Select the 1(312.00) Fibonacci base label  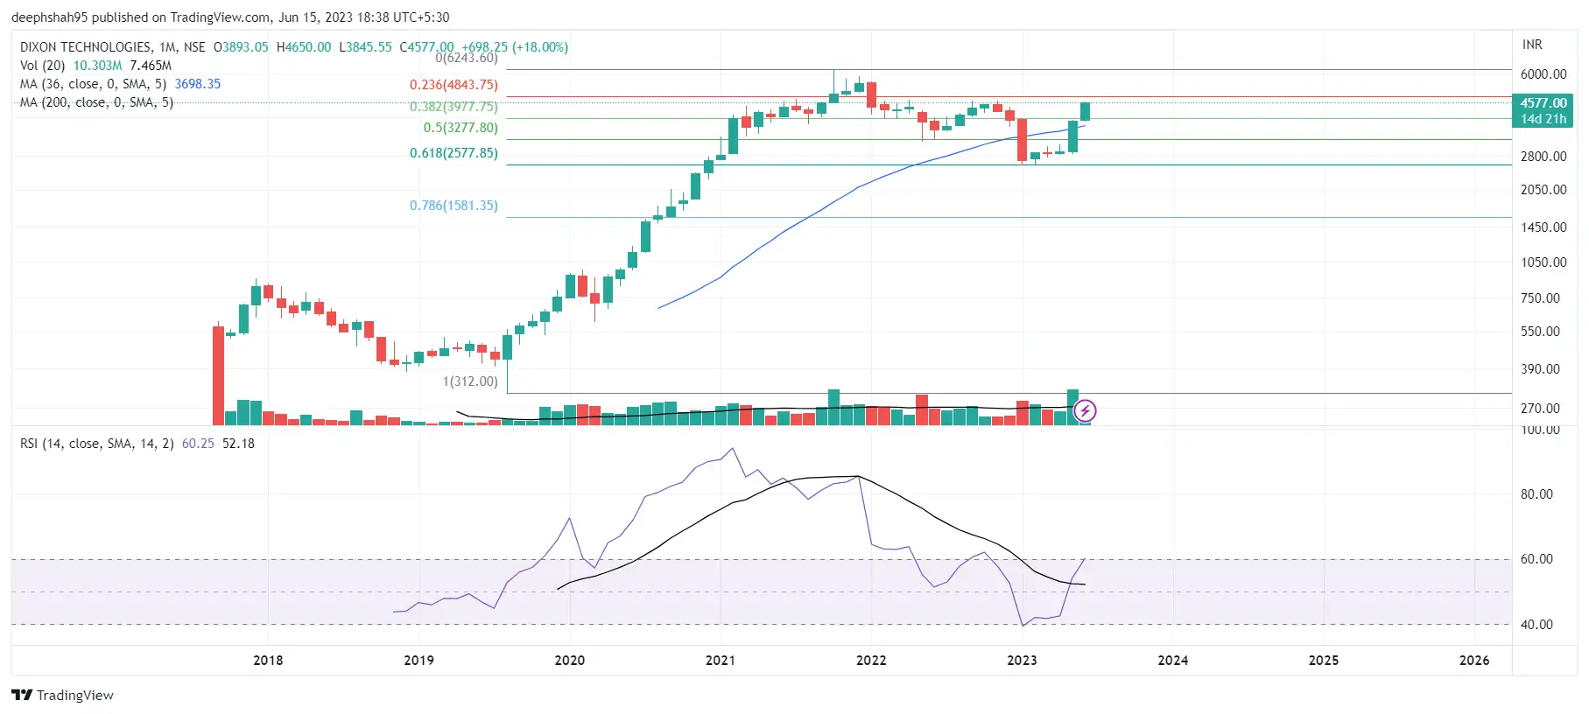tap(470, 381)
